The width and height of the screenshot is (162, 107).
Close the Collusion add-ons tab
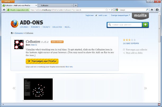point(36,6)
